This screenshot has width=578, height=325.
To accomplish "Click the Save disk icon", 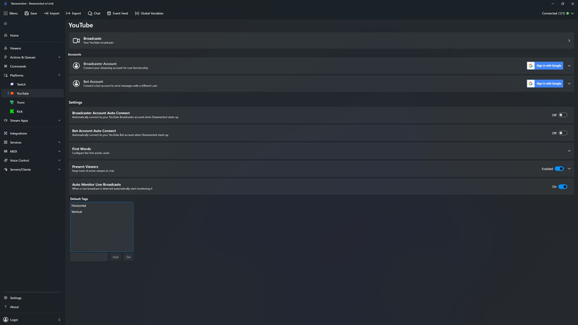I will (x=27, y=13).
